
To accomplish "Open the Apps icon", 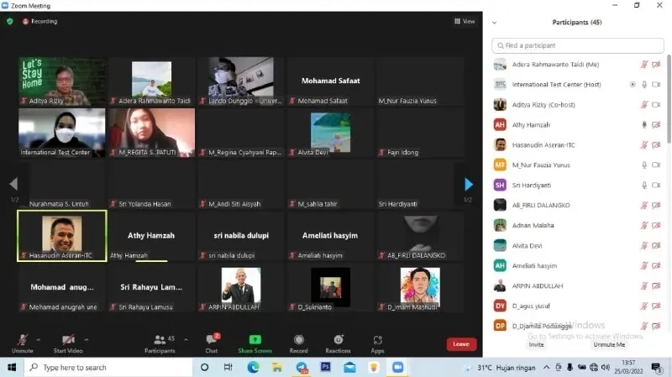I will pyautogui.click(x=377, y=340).
